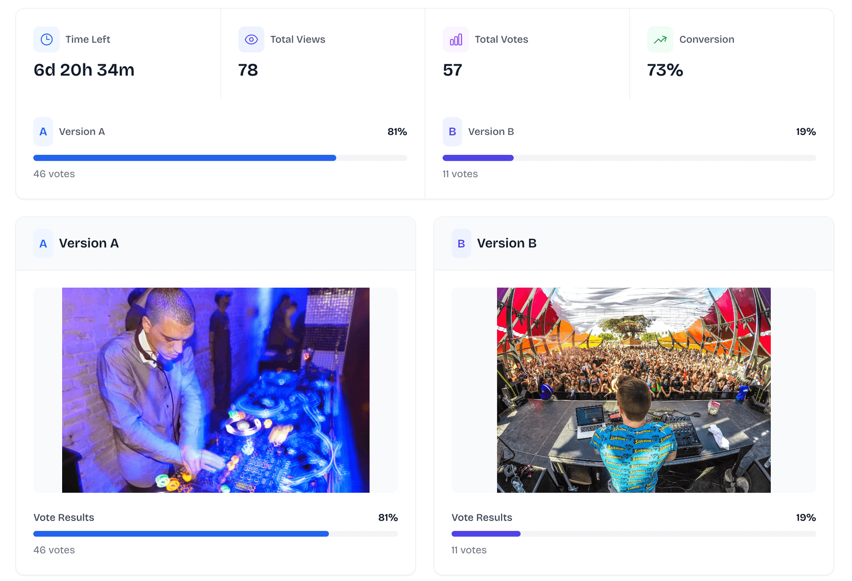The image size is (852, 581).
Task: Click Vote Results label in Version A card
Action: point(64,518)
